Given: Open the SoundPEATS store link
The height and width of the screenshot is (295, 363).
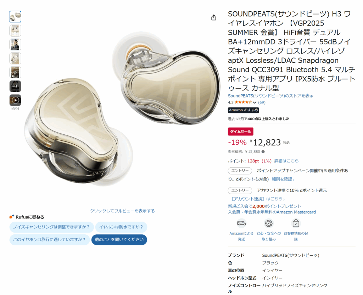Looking at the screenshot, I should tap(270, 96).
